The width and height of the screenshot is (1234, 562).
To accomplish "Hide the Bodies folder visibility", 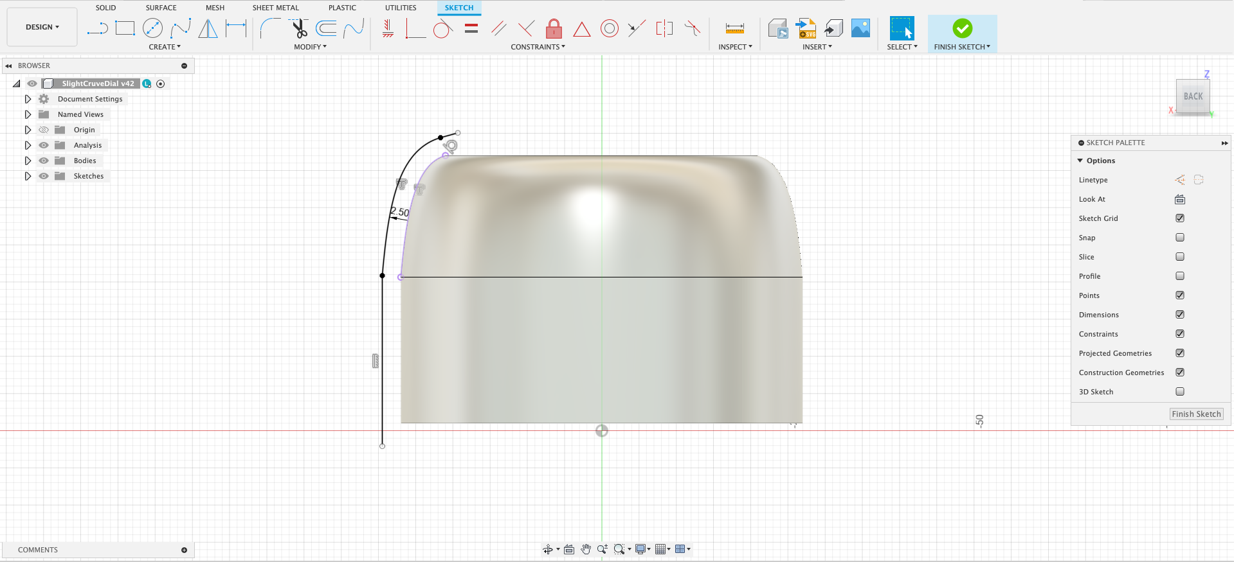I will click(44, 161).
